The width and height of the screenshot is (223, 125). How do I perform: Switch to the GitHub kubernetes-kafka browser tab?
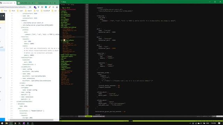click(7, 3)
